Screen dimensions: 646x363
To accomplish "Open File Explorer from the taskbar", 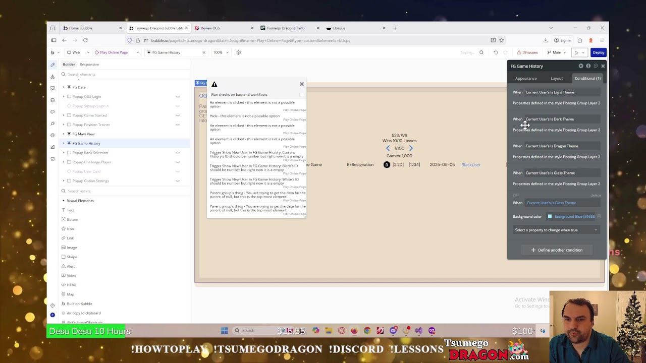I will 329,331.
